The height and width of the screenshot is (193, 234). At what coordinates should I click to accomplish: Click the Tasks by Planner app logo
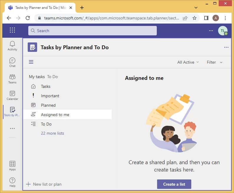point(32,47)
